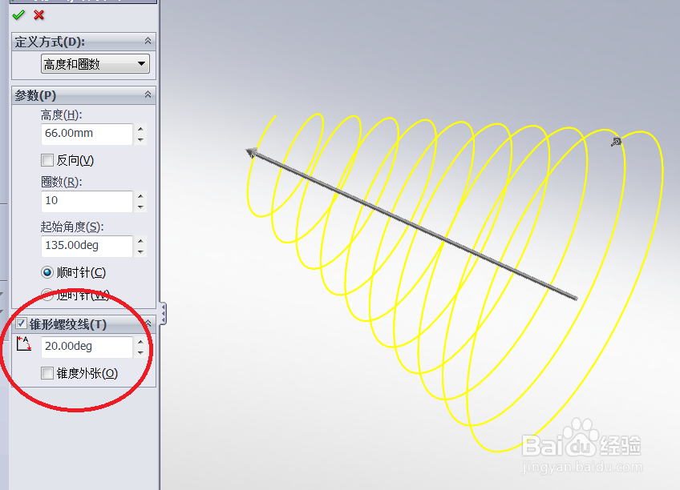
Task: Click the helix start point handle
Action: click(616, 142)
